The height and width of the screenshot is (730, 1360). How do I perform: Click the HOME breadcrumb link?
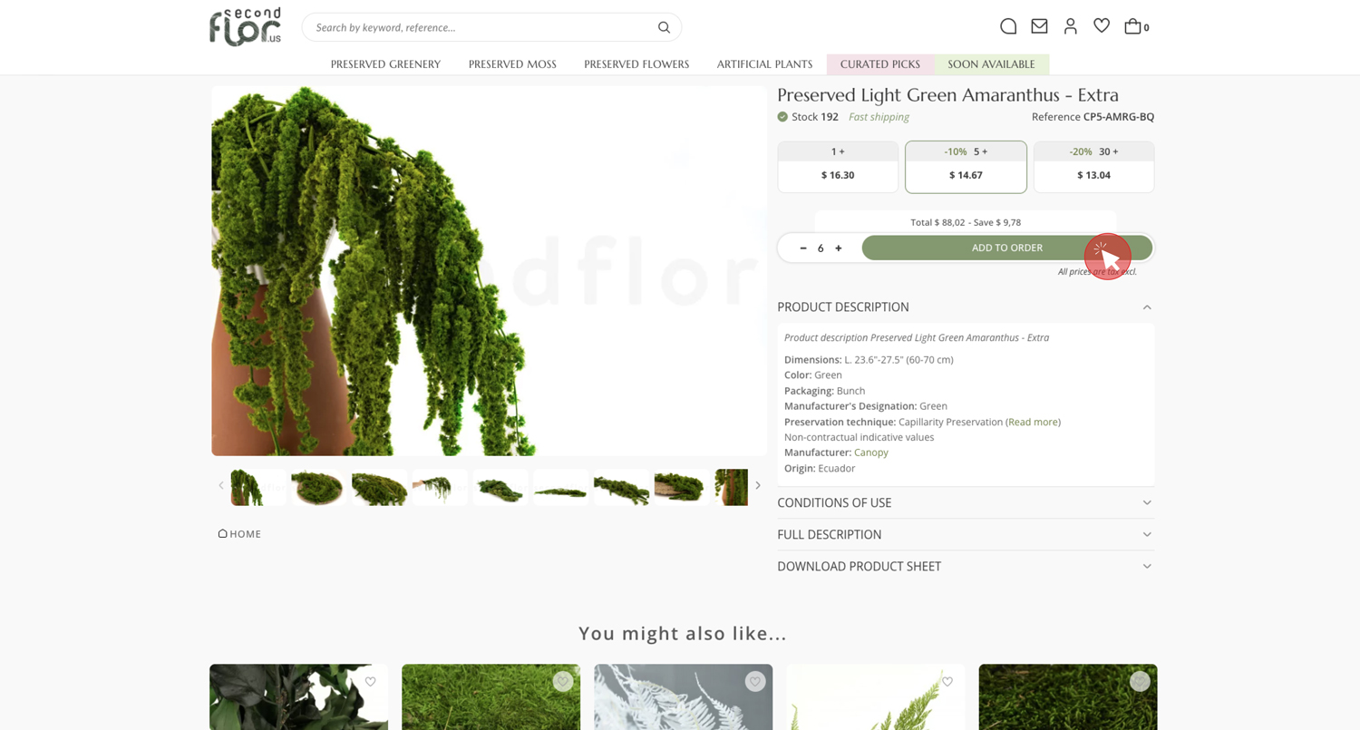tap(246, 534)
